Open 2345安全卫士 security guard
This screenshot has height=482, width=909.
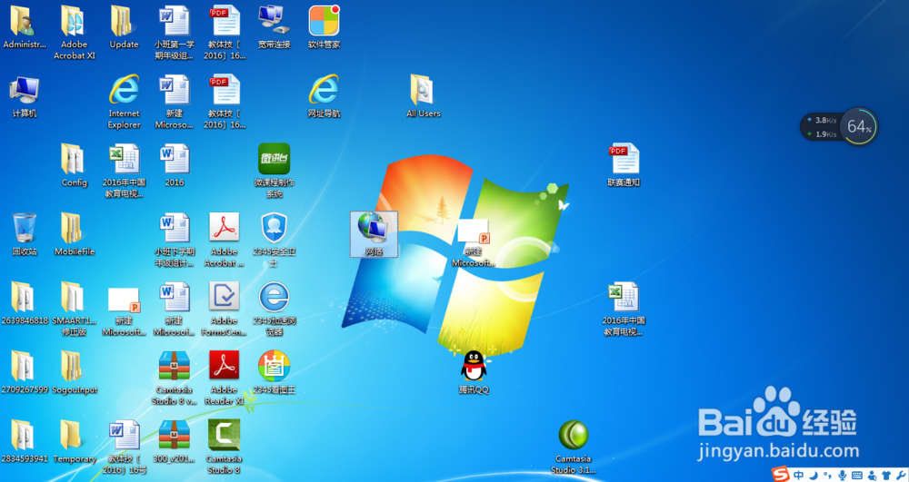tap(274, 240)
